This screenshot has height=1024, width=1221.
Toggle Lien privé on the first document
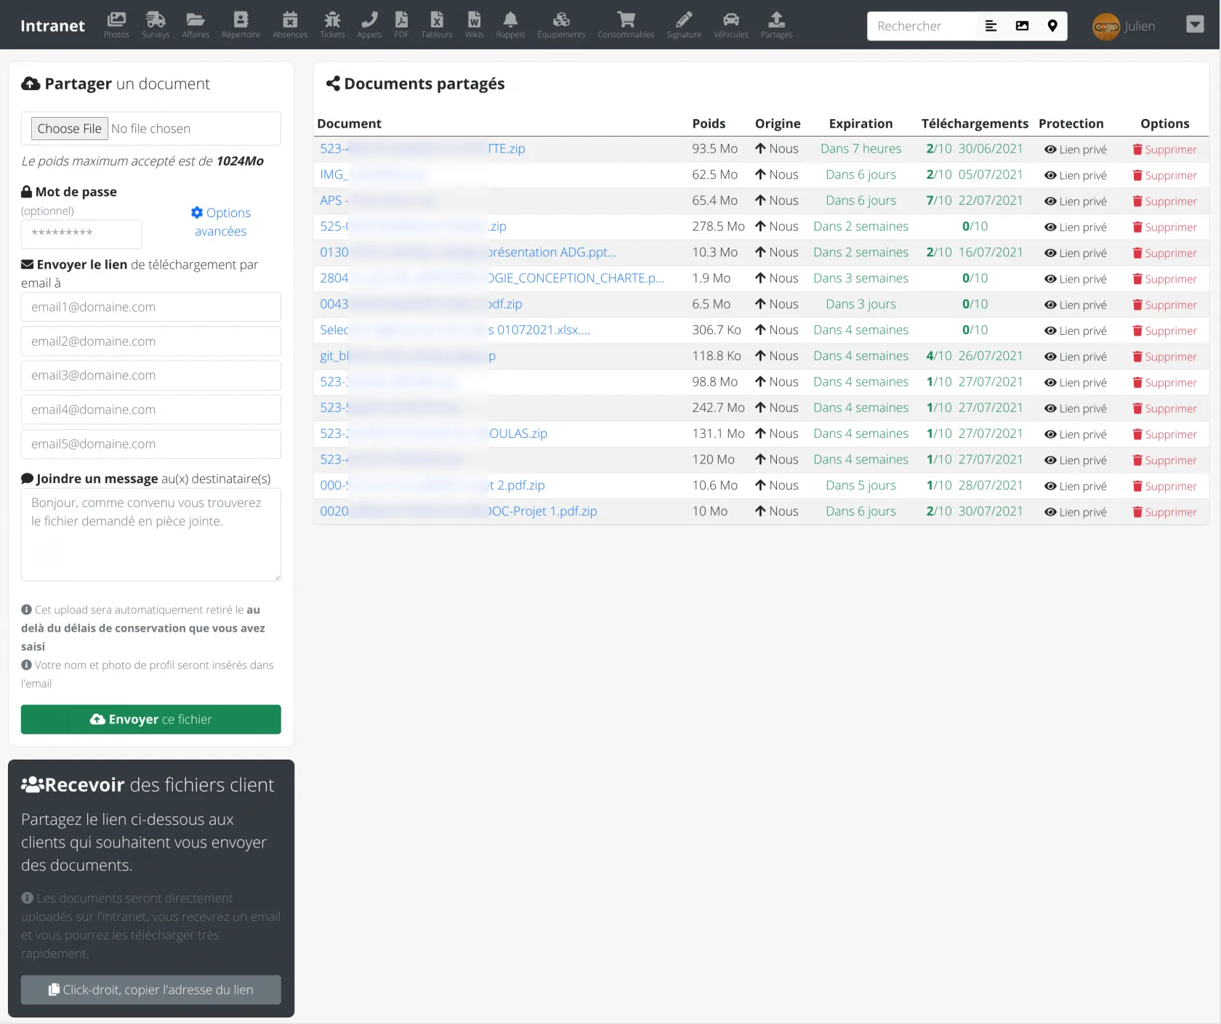click(x=1076, y=150)
